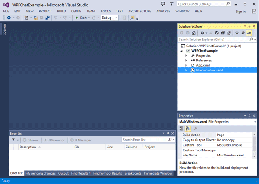Open the New Project dropdown arrow
Viewport: 259px width, 184px height.
31,18
